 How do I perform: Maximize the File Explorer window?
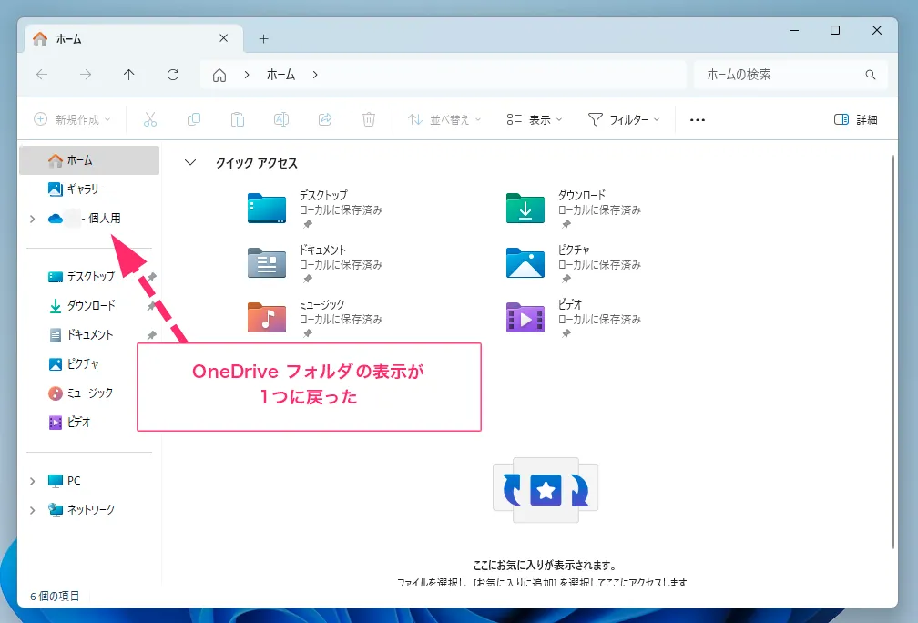coord(835,30)
